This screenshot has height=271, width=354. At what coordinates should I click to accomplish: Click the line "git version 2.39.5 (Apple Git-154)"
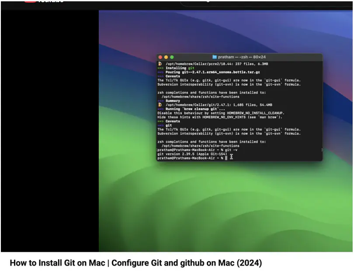(192, 154)
